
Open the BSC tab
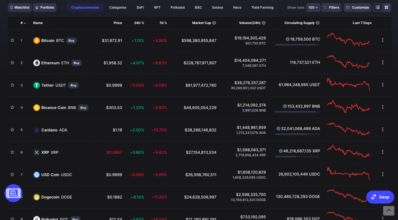click(198, 8)
